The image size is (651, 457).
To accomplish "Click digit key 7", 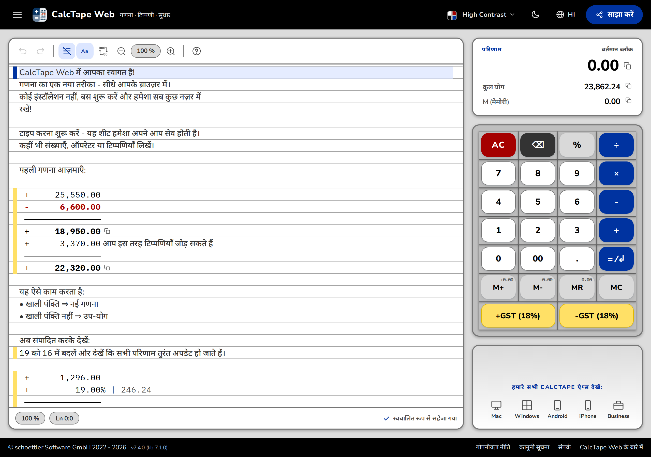I will pyautogui.click(x=498, y=173).
